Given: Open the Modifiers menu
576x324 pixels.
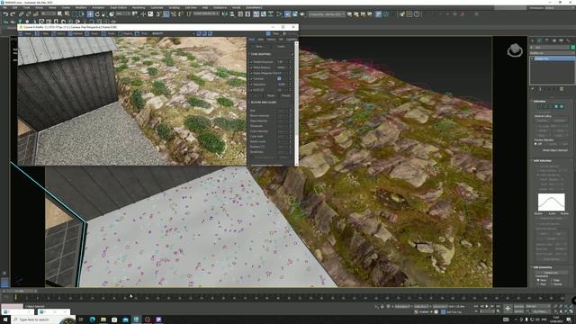Looking at the screenshot, I should [81, 7].
